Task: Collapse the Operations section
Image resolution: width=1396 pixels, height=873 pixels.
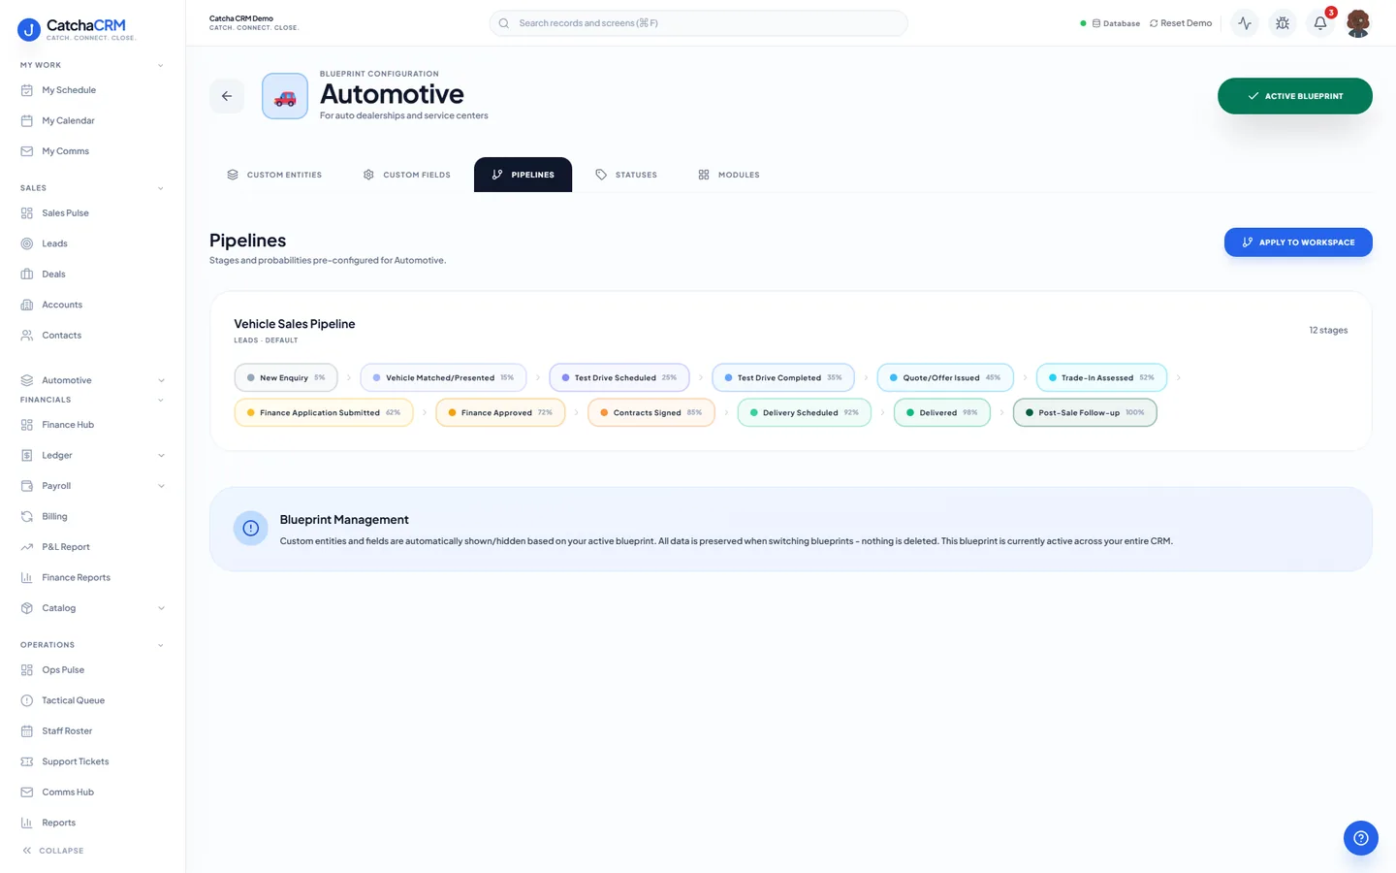Action: [161, 645]
